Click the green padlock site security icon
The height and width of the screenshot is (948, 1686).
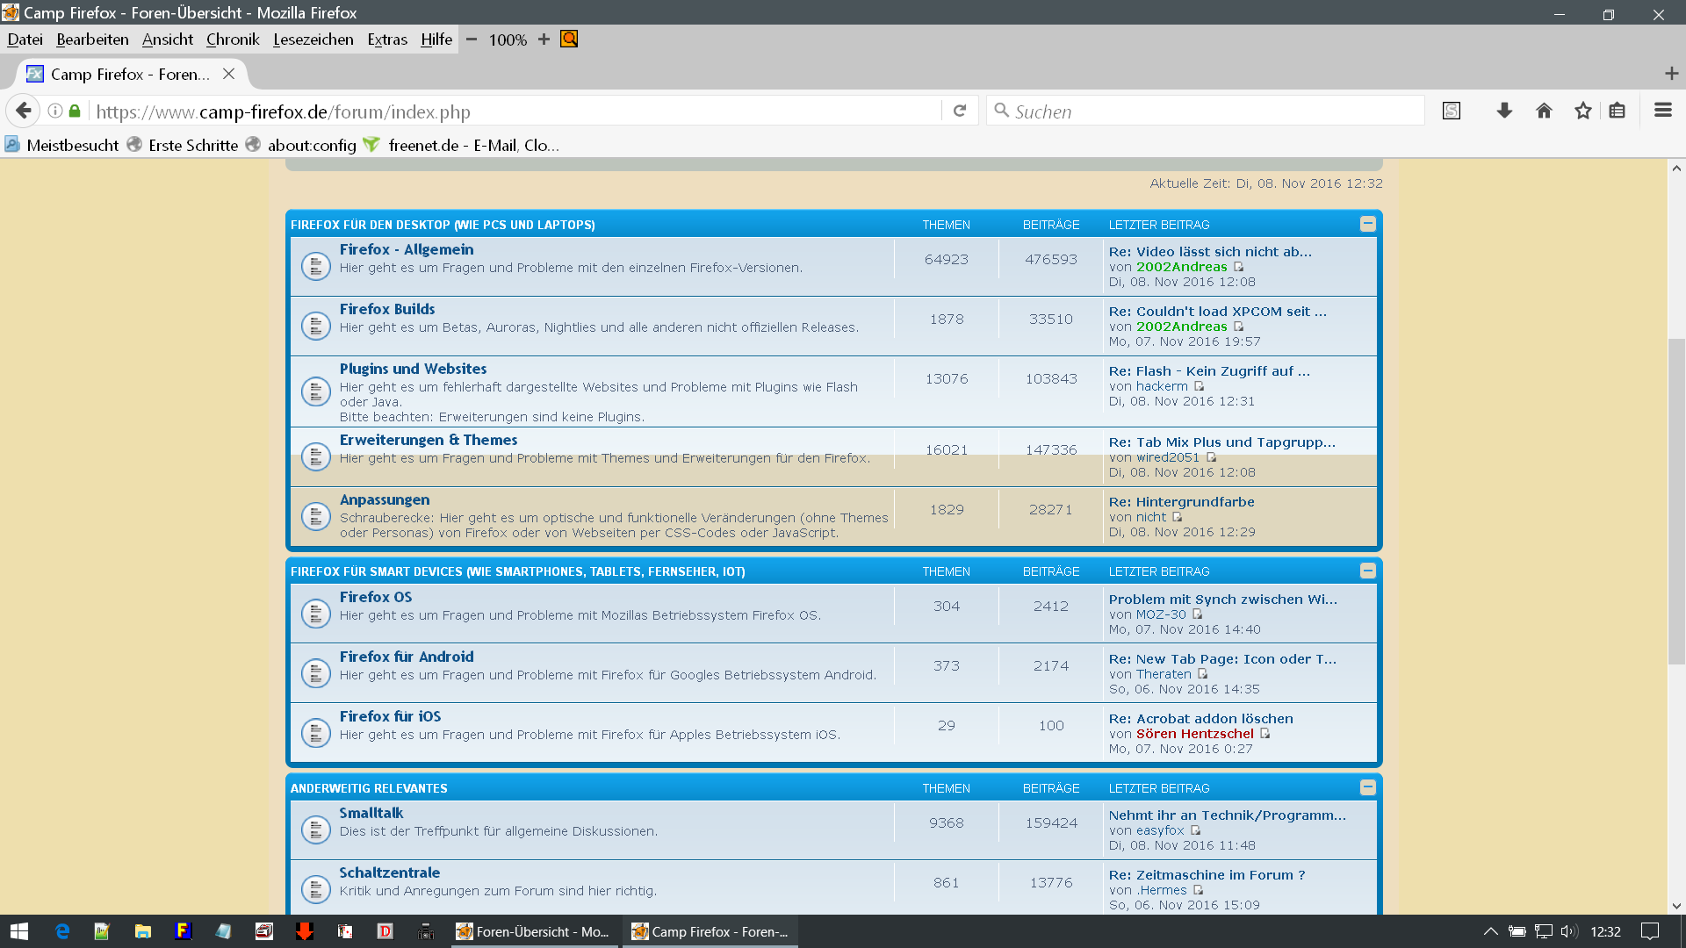pos(75,111)
